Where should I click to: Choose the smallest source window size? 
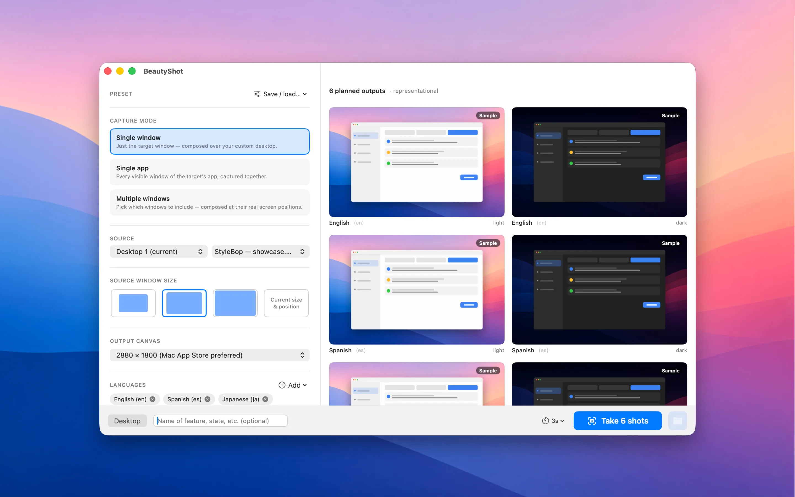(x=133, y=303)
